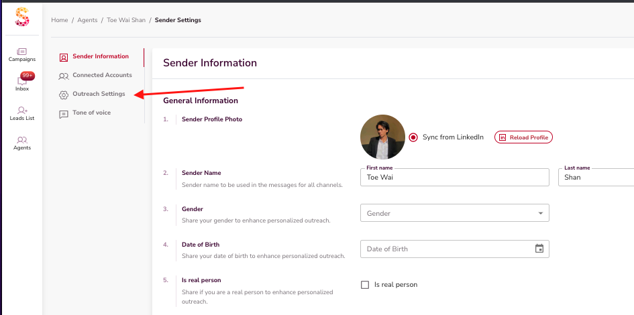Click the Connected Accounts people icon
634x315 pixels.
(64, 76)
